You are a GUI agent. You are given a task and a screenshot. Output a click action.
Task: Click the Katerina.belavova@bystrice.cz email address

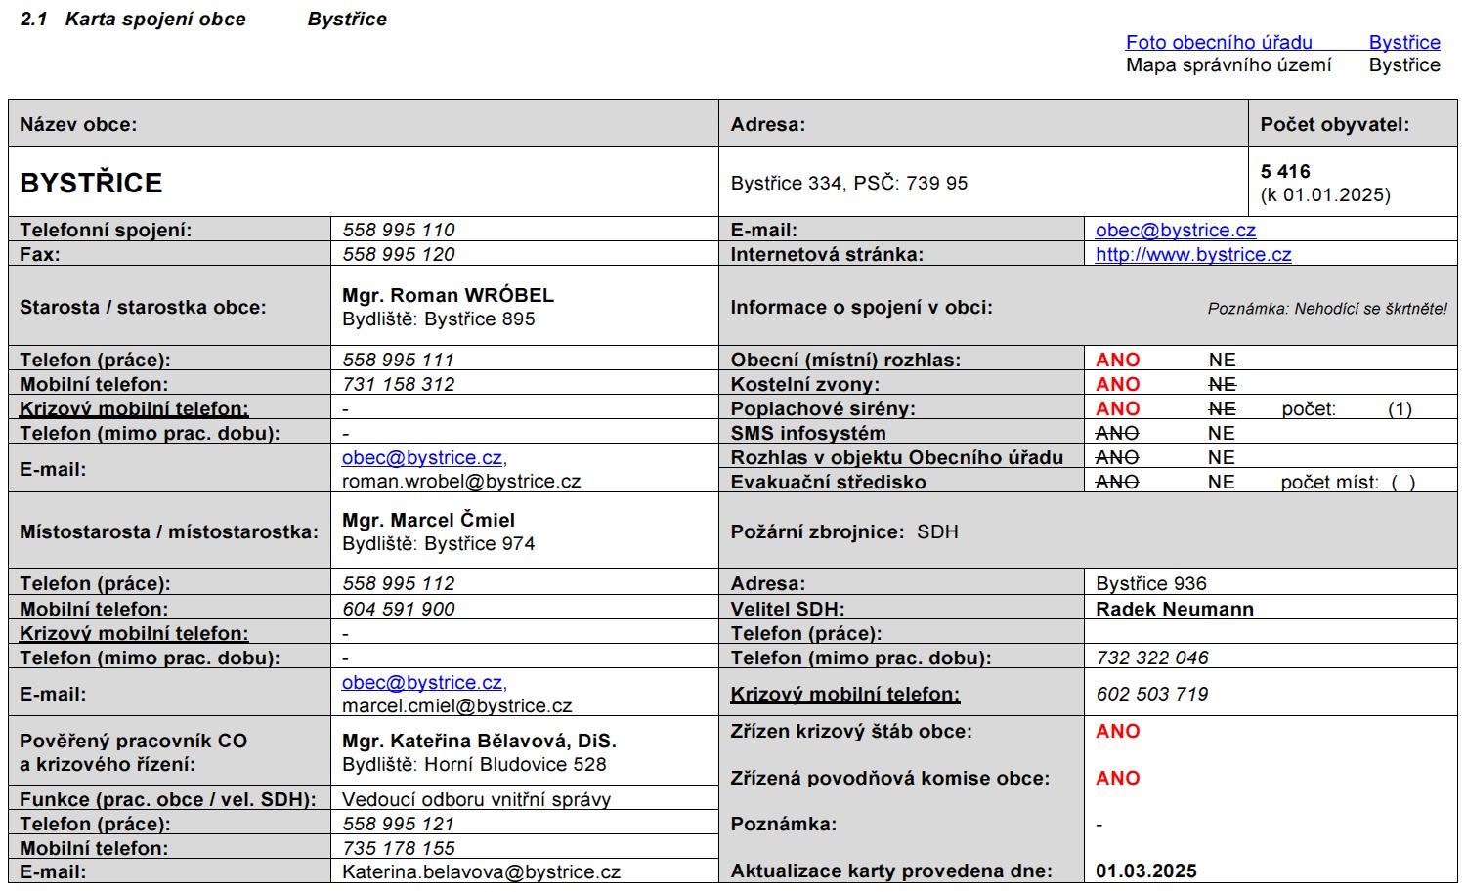(x=481, y=871)
